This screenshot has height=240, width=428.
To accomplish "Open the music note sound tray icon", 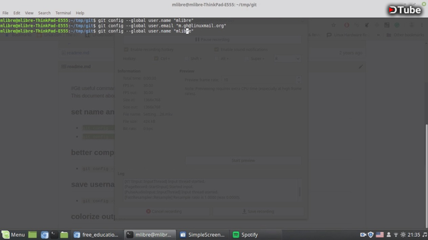I will click(x=425, y=235).
